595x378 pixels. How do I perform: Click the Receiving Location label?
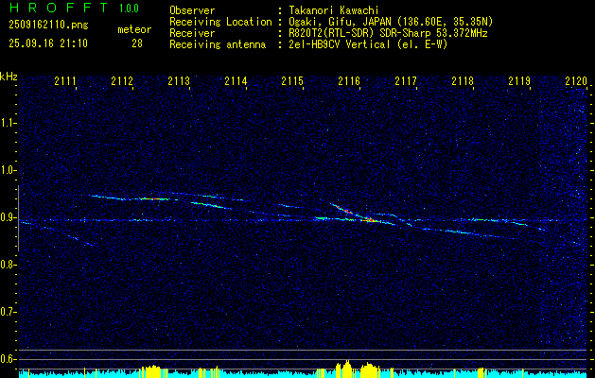(220, 22)
